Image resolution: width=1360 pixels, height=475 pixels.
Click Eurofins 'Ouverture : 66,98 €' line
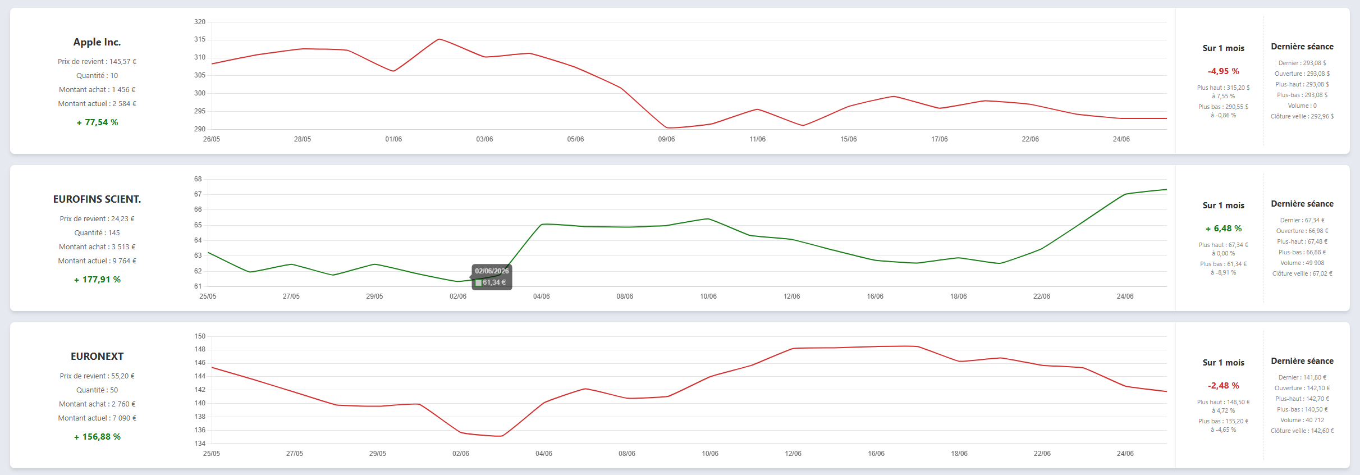tap(1302, 231)
